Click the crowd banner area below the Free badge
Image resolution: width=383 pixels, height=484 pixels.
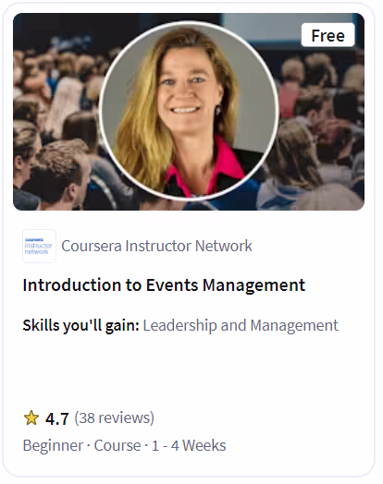[x=322, y=129]
